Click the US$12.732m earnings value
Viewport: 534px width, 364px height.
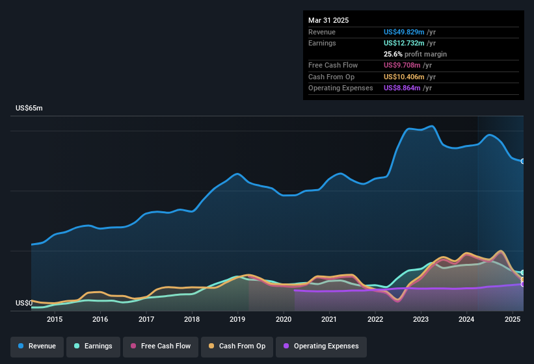[x=404, y=43]
